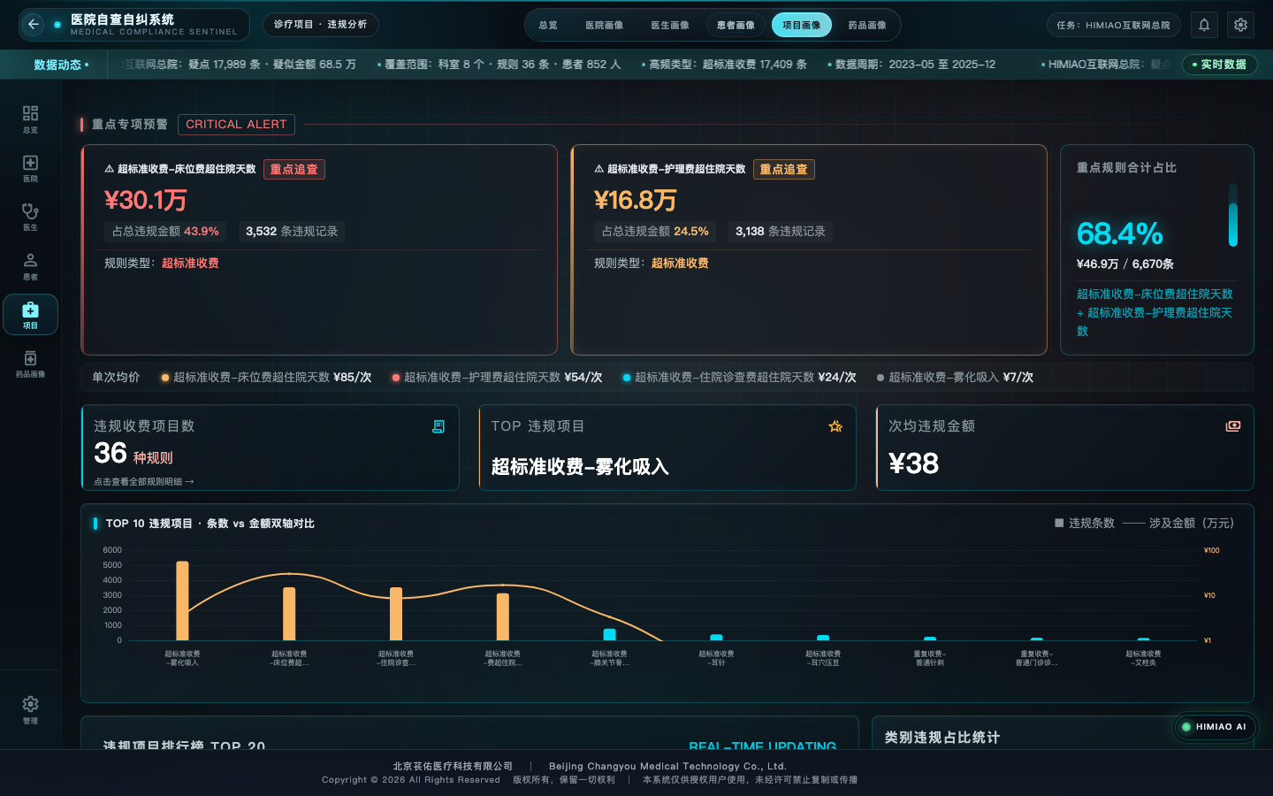1273x796 pixels.
Task: Click 占总违规金额 43.9% chip
Action: pyautogui.click(x=165, y=232)
